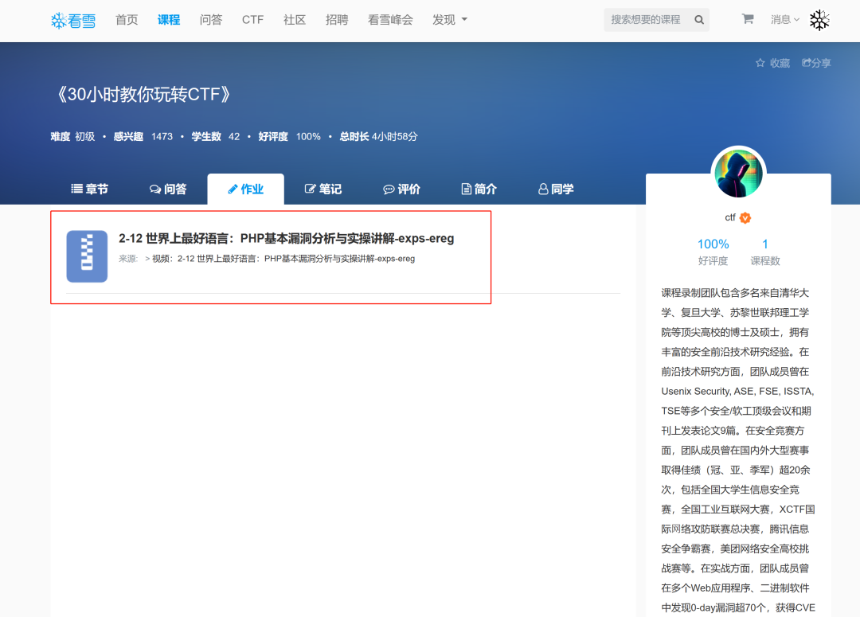Click the course title 《30小时教你玩转CTF》
860x617 pixels.
(x=143, y=94)
